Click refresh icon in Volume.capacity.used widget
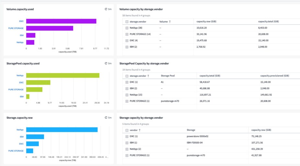Image resolution: width=300 pixels, height=166 pixels. [106, 9]
